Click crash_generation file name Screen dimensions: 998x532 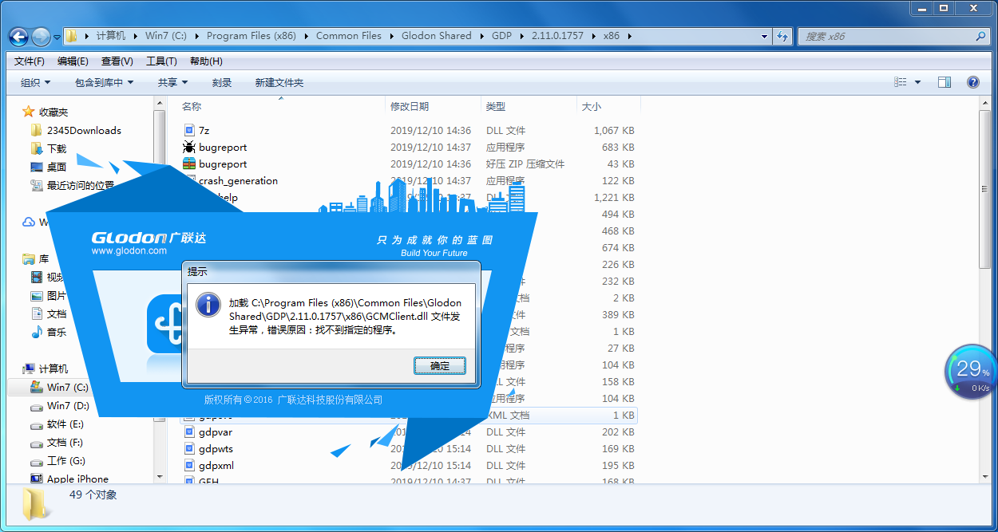(x=238, y=181)
